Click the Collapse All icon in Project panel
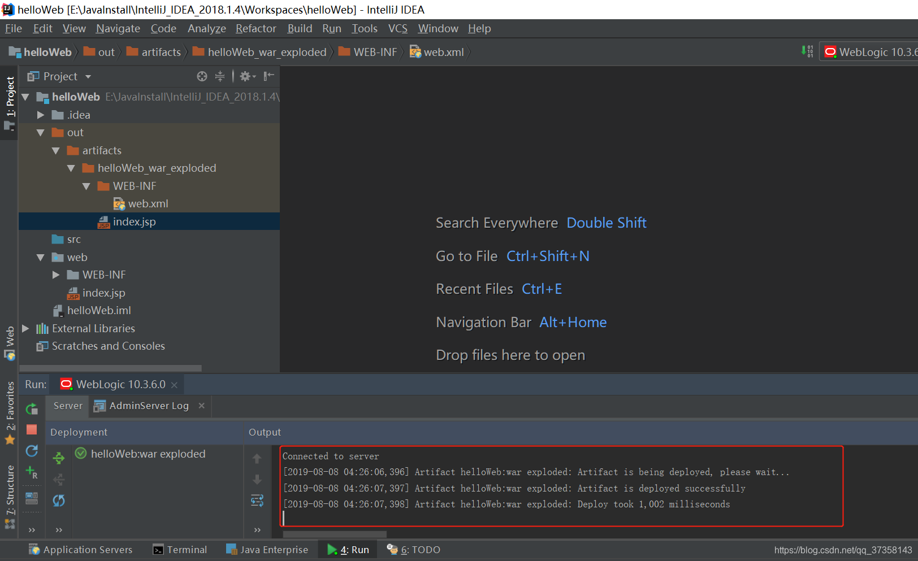The width and height of the screenshot is (918, 561). pos(220,76)
